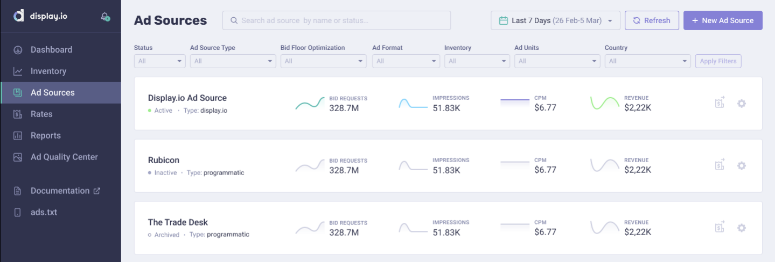The width and height of the screenshot is (775, 262).
Task: Focus the ad source search field
Action: point(337,20)
